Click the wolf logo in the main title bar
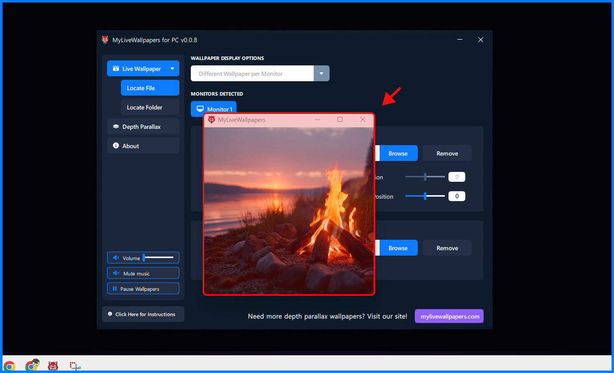614x373 pixels. tap(105, 40)
